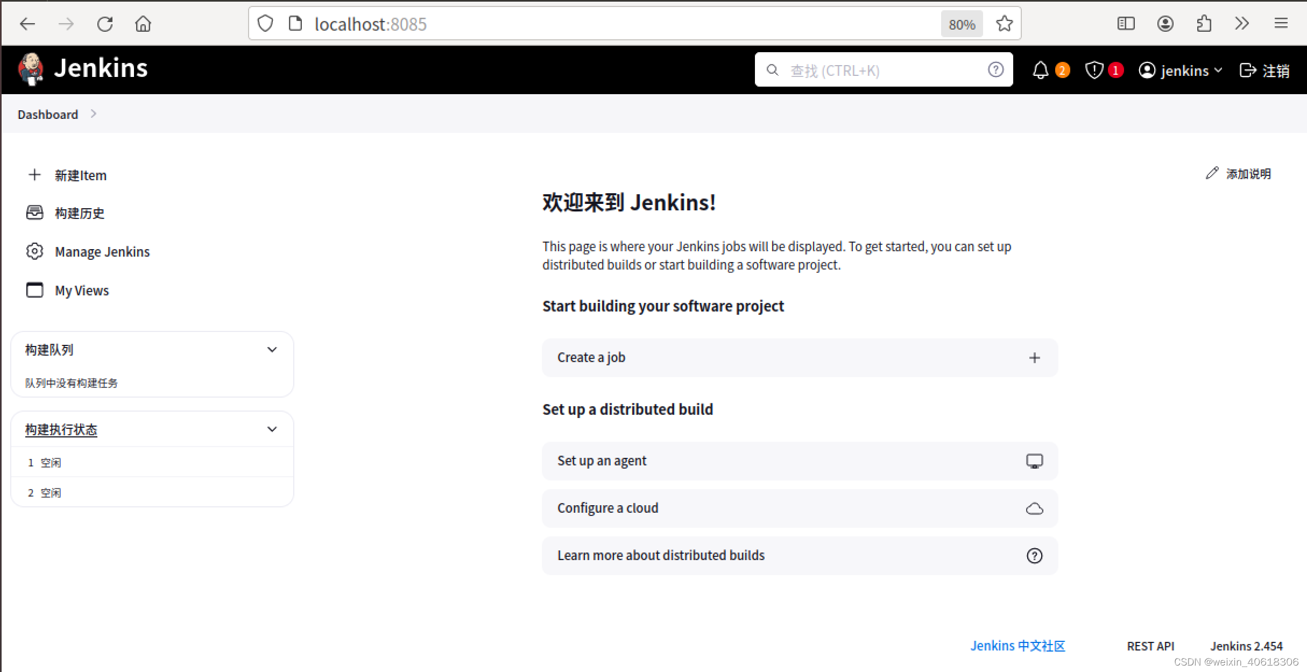Image resolution: width=1307 pixels, height=672 pixels.
Task: Open the browser sidebar panel icon
Action: (1126, 24)
